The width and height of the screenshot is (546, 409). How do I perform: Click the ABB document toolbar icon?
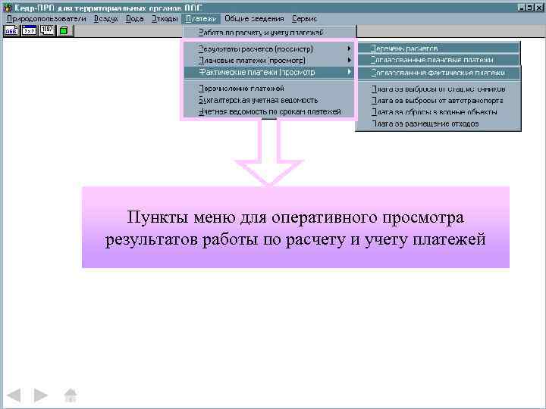[11, 31]
